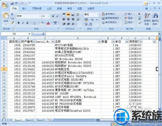Viewport: 162px width, 126px height.
Task: Switch to 视图 ribbon tab
Action: pyautogui.click(x=80, y=8)
